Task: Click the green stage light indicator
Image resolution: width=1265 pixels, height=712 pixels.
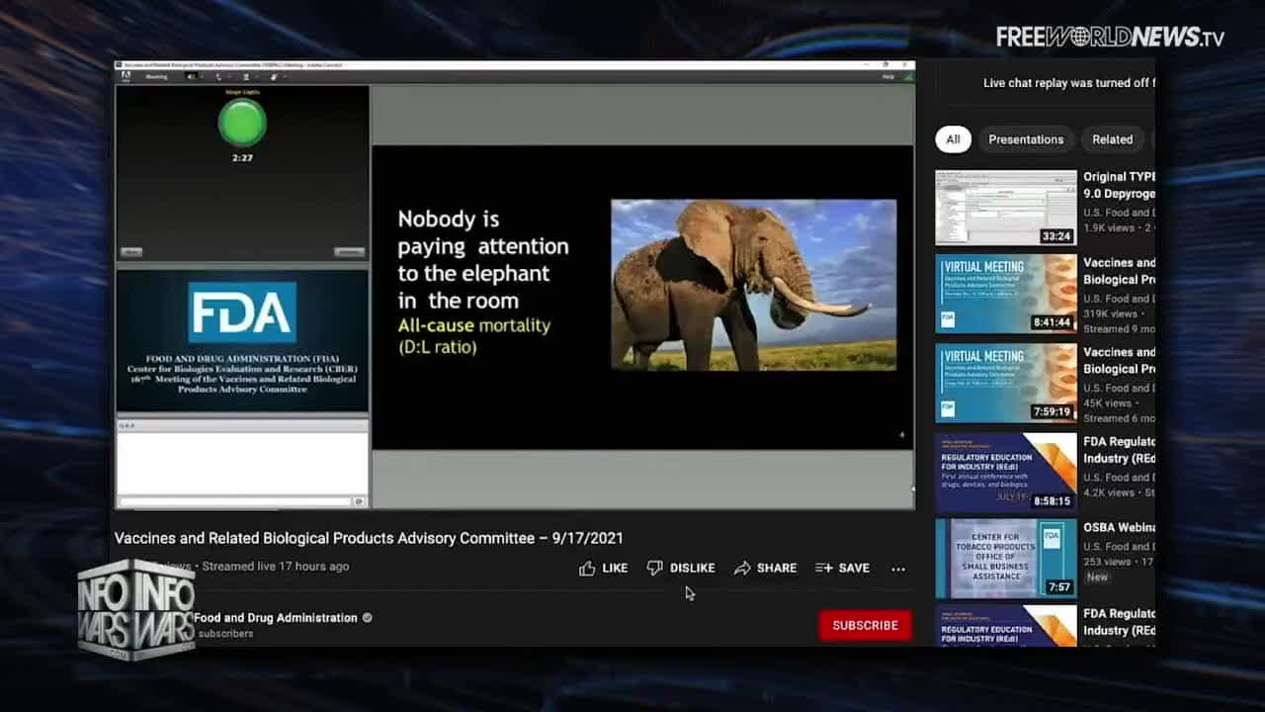Action: [x=242, y=124]
